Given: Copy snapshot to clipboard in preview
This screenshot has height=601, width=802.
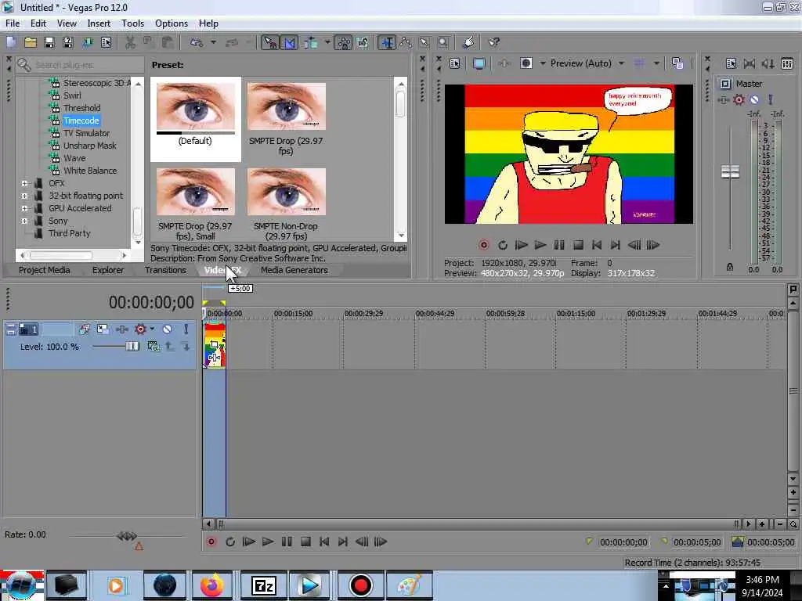Looking at the screenshot, I should (677, 63).
